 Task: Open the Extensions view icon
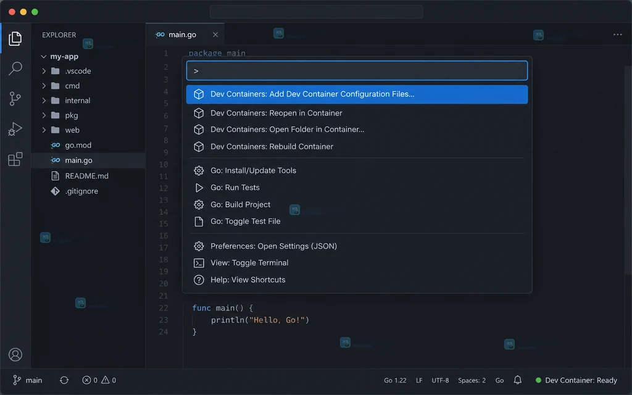click(x=15, y=159)
